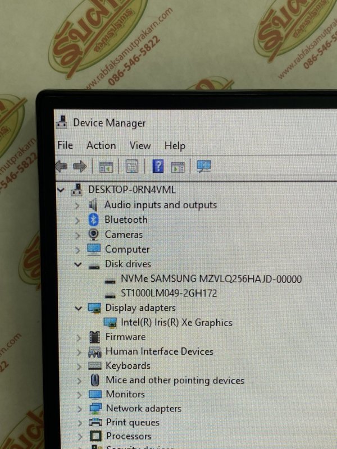Click the Print queues printer icon
This screenshot has width=337, height=449.
95,422
